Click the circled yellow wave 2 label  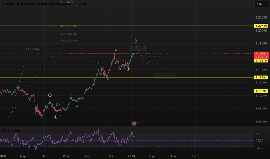56,117
